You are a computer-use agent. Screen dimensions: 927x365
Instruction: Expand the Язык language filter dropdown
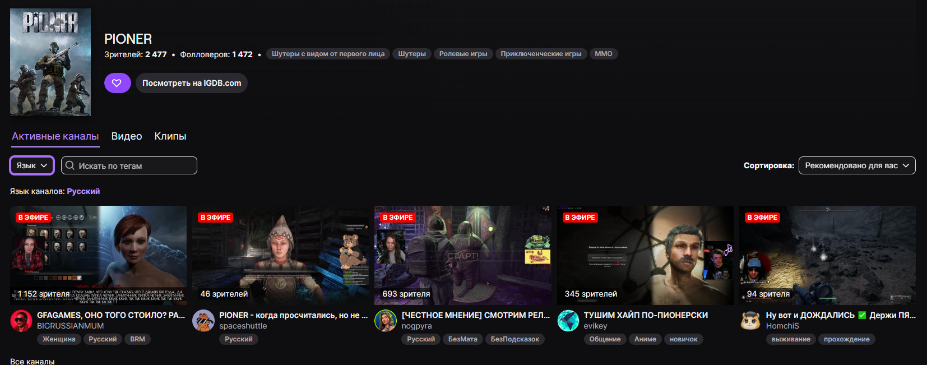pos(32,165)
